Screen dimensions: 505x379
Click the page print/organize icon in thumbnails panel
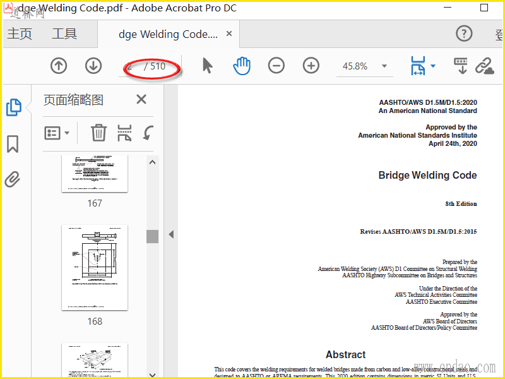pyautogui.click(x=124, y=133)
